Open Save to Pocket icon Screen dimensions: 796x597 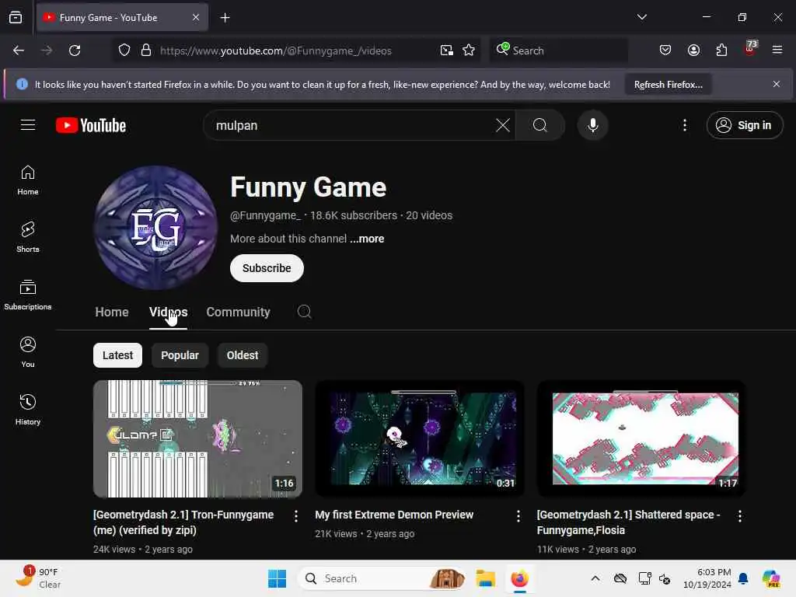[x=665, y=51]
